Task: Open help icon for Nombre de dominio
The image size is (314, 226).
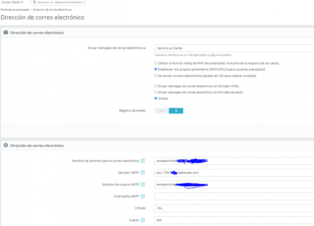Action: tap(143, 161)
